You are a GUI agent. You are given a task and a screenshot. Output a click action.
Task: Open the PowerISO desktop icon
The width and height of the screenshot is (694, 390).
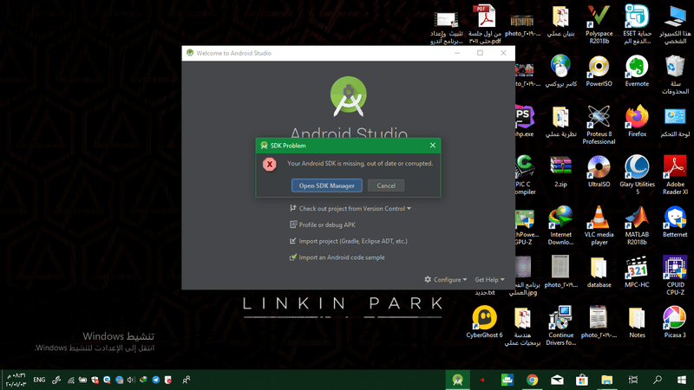point(599,71)
